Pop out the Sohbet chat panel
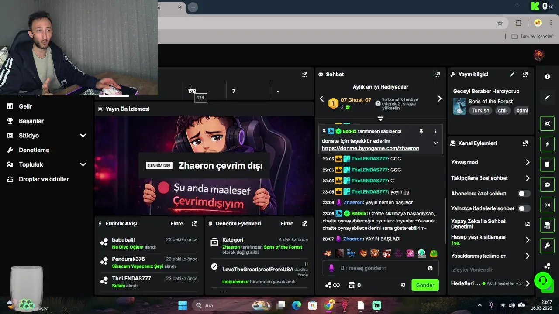 437,75
